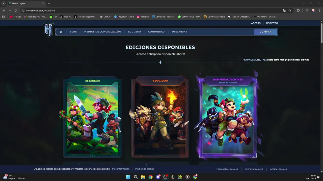Open The best ChatBot bookmark

[x=239, y=17]
